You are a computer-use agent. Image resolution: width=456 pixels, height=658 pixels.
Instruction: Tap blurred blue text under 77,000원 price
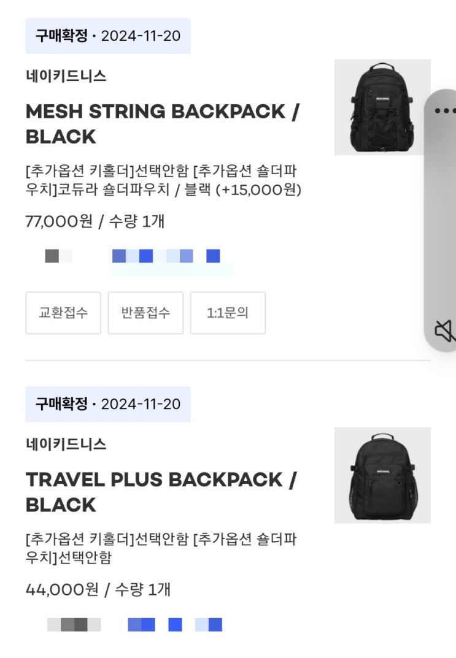click(166, 256)
